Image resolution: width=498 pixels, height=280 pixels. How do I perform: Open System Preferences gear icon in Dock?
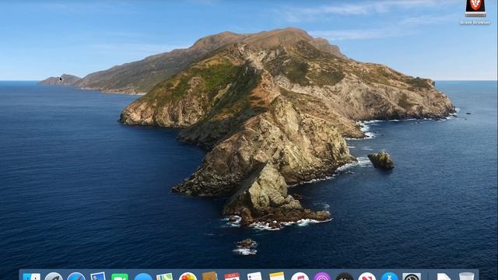412,276
